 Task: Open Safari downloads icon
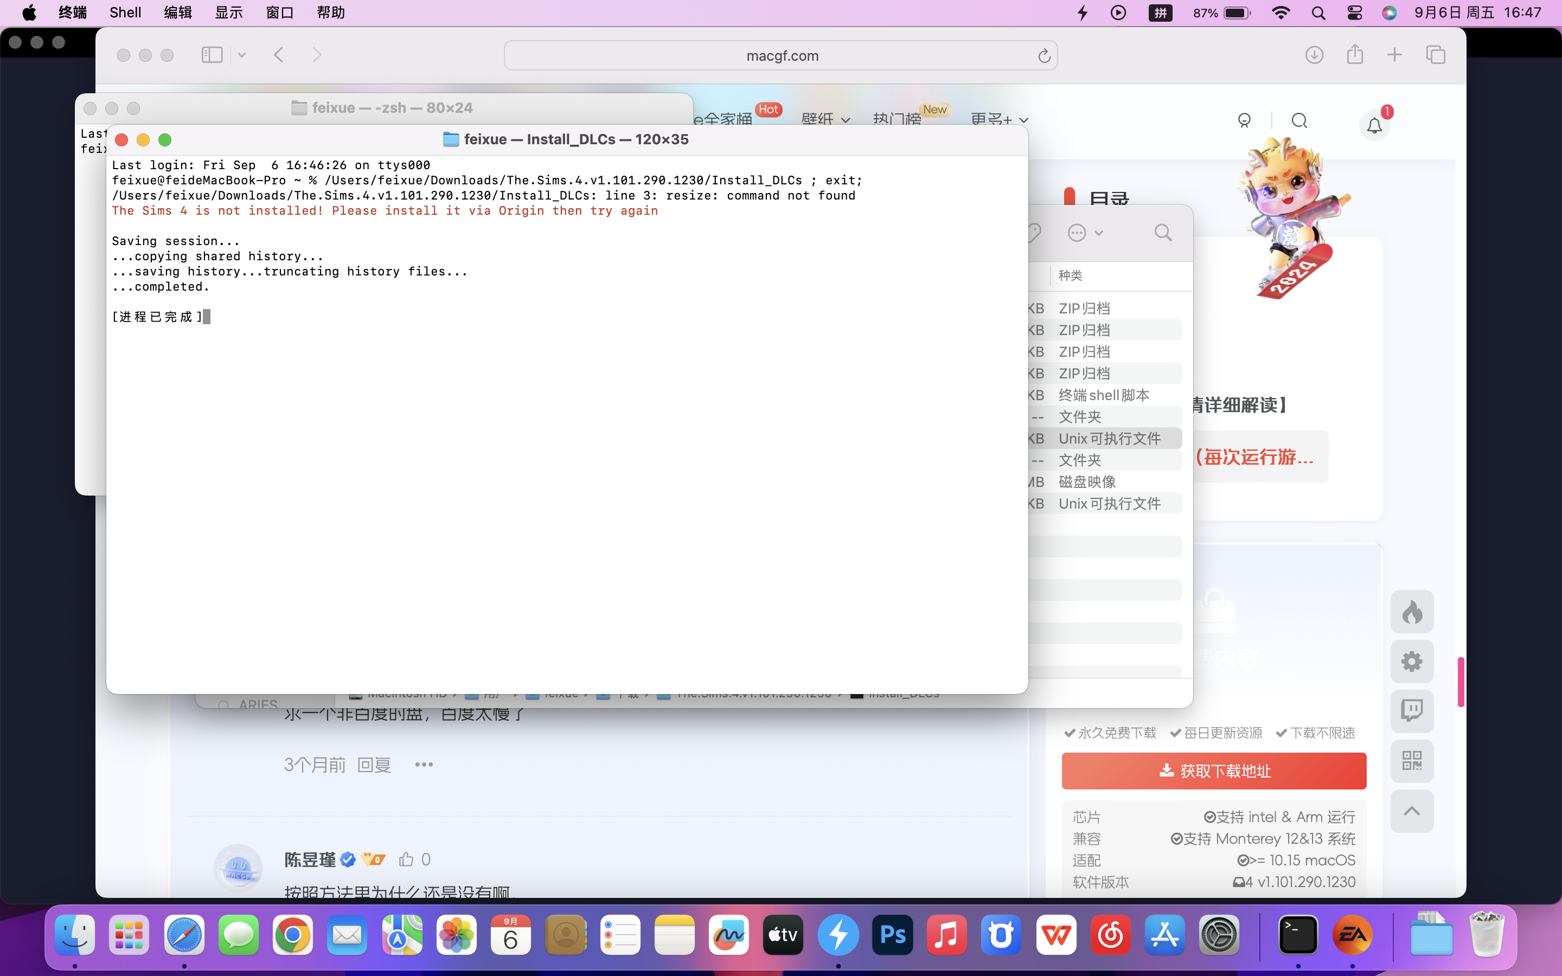coord(1314,55)
